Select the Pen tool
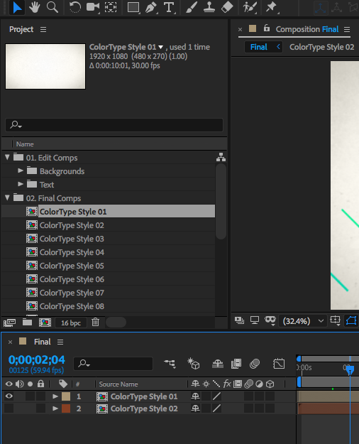The image size is (359, 444). 151,7
